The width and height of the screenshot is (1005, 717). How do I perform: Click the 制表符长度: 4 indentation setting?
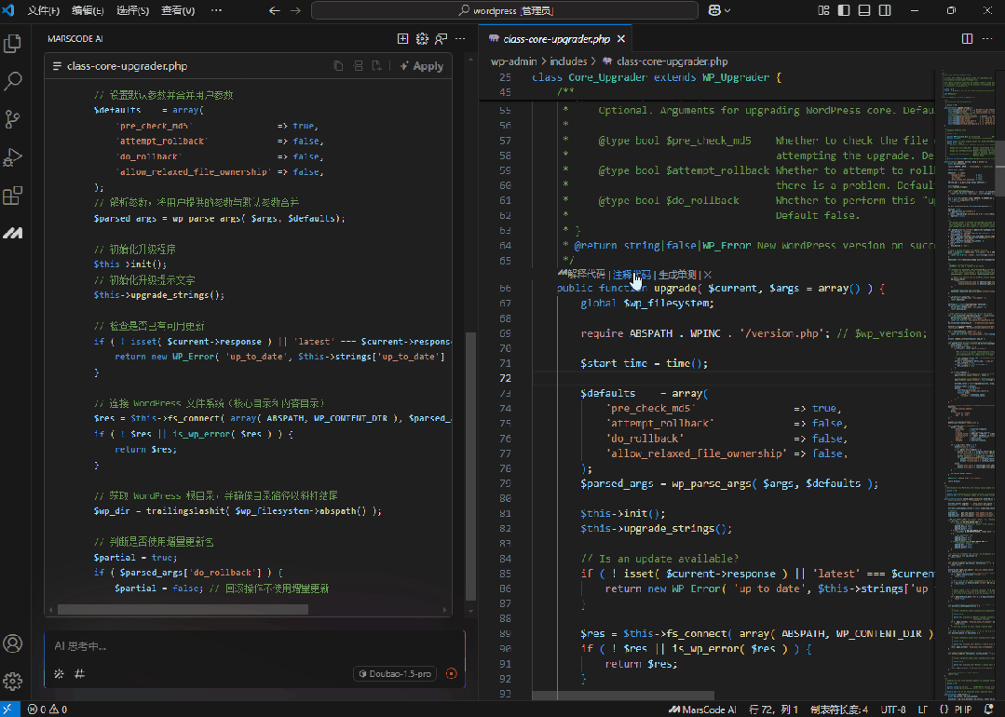pyautogui.click(x=839, y=710)
